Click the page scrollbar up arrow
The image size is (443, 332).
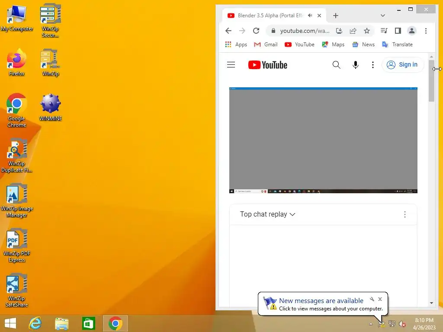431,57
